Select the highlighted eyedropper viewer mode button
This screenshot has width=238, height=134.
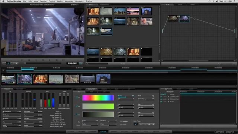pos(9,63)
